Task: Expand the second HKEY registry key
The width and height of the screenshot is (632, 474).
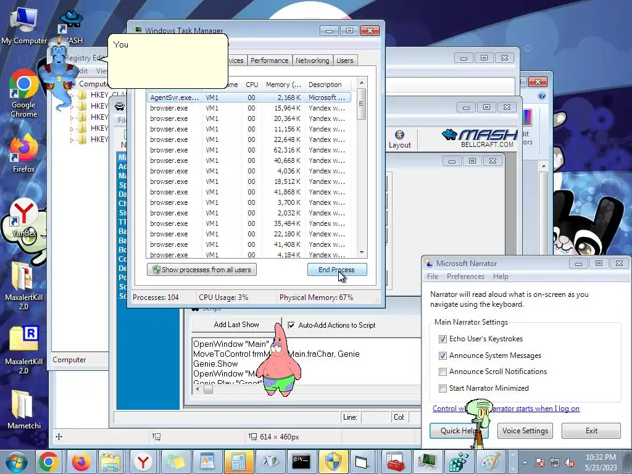Action: click(72, 107)
